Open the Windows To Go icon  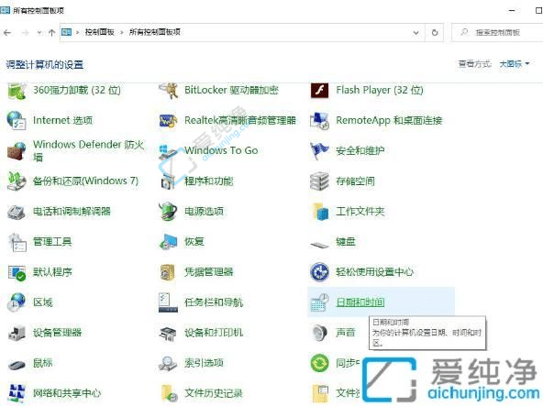168,151
